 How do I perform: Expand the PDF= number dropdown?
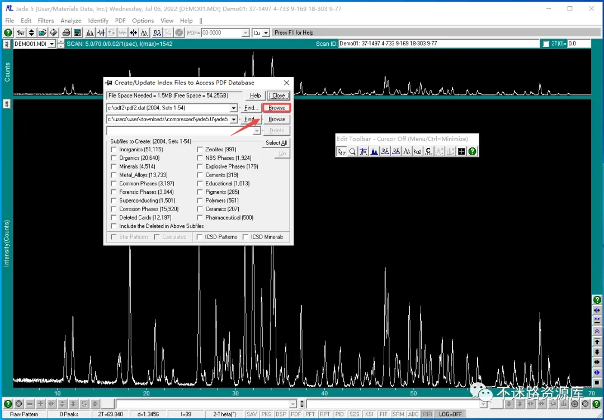tap(246, 33)
